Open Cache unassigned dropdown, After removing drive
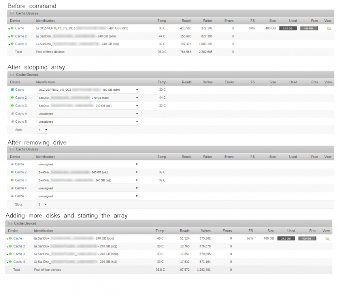This screenshot has width=338, height=296. pos(87,165)
